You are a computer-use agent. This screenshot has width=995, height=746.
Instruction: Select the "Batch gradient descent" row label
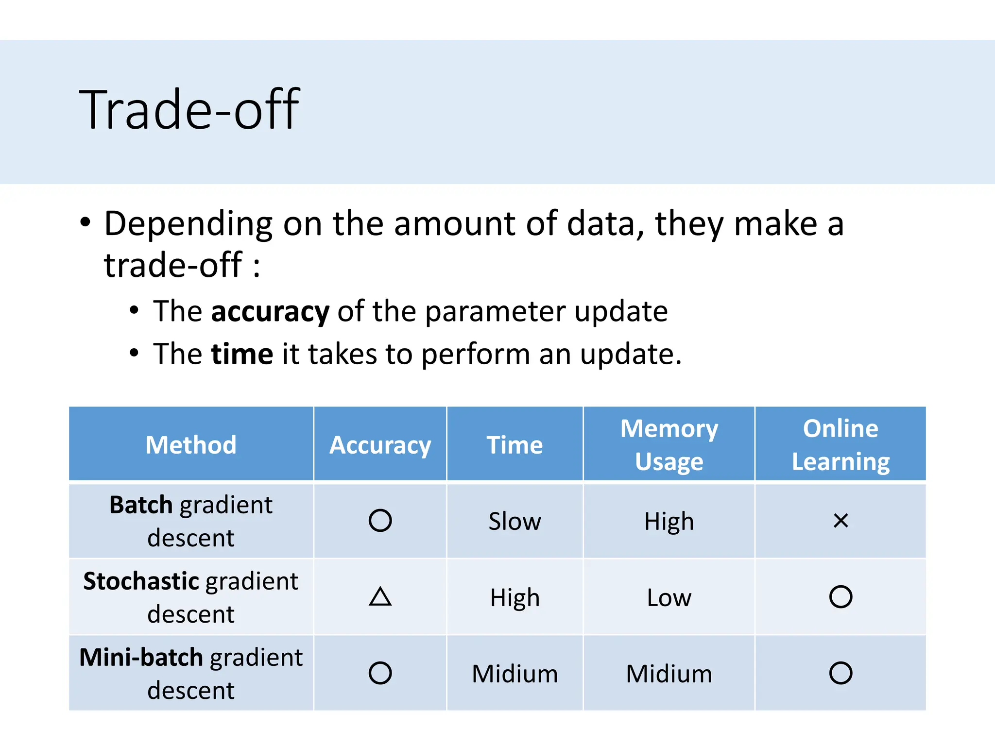tap(191, 521)
